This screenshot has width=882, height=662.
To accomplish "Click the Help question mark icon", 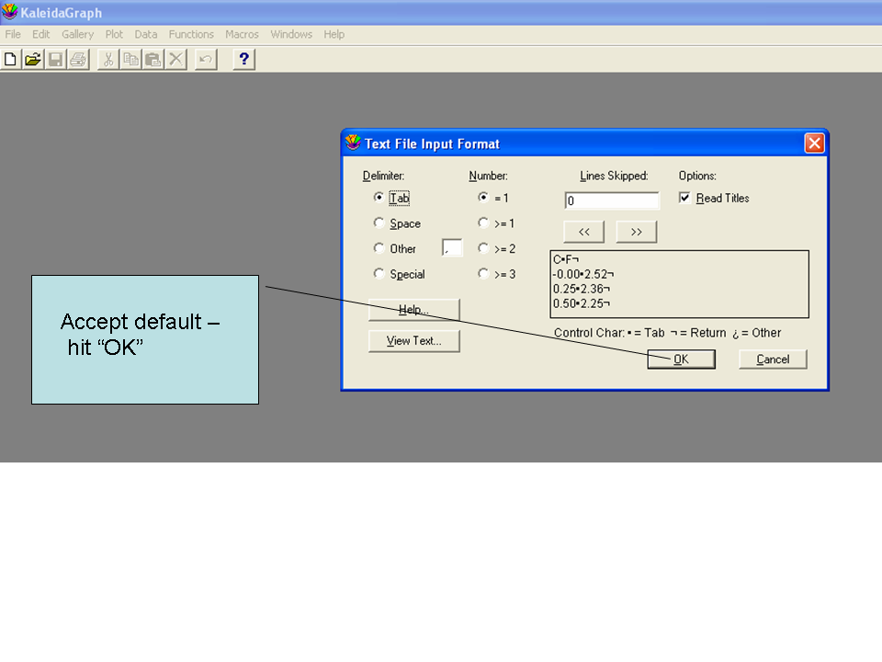I will 244,59.
